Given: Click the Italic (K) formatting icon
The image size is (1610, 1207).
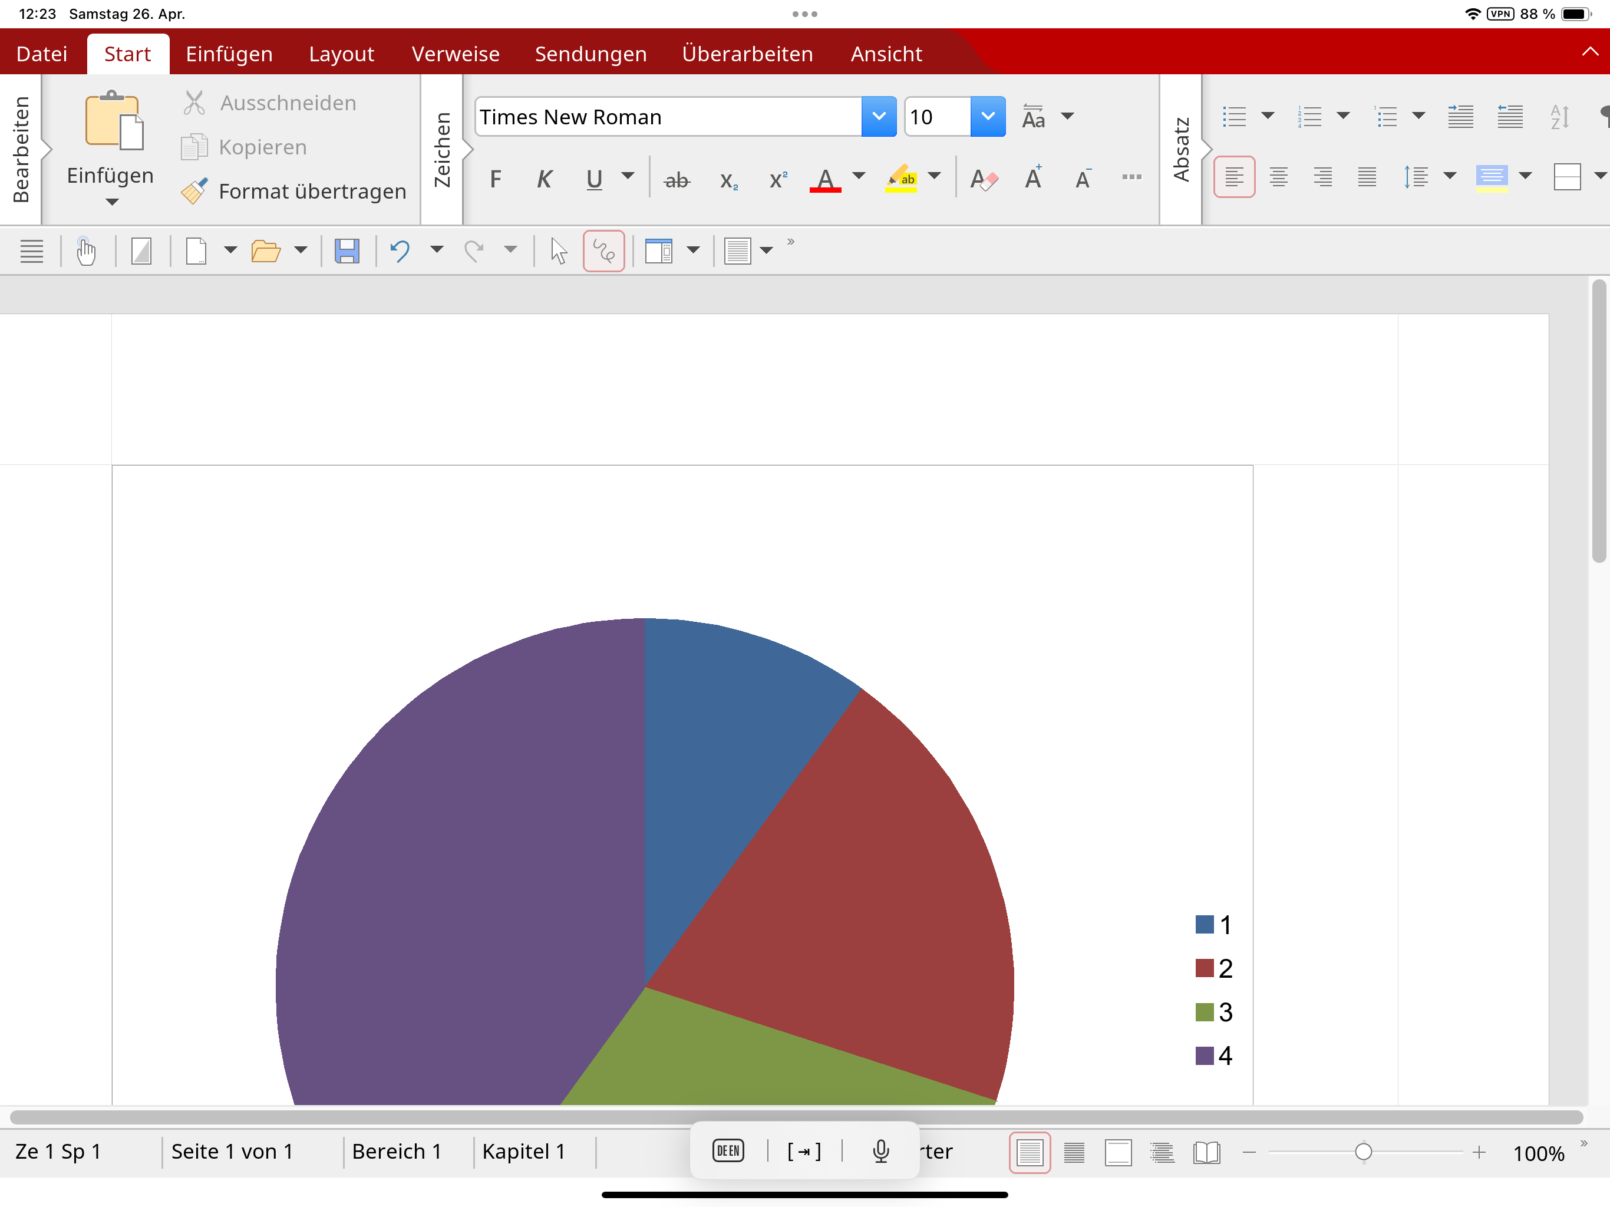Looking at the screenshot, I should point(544,179).
